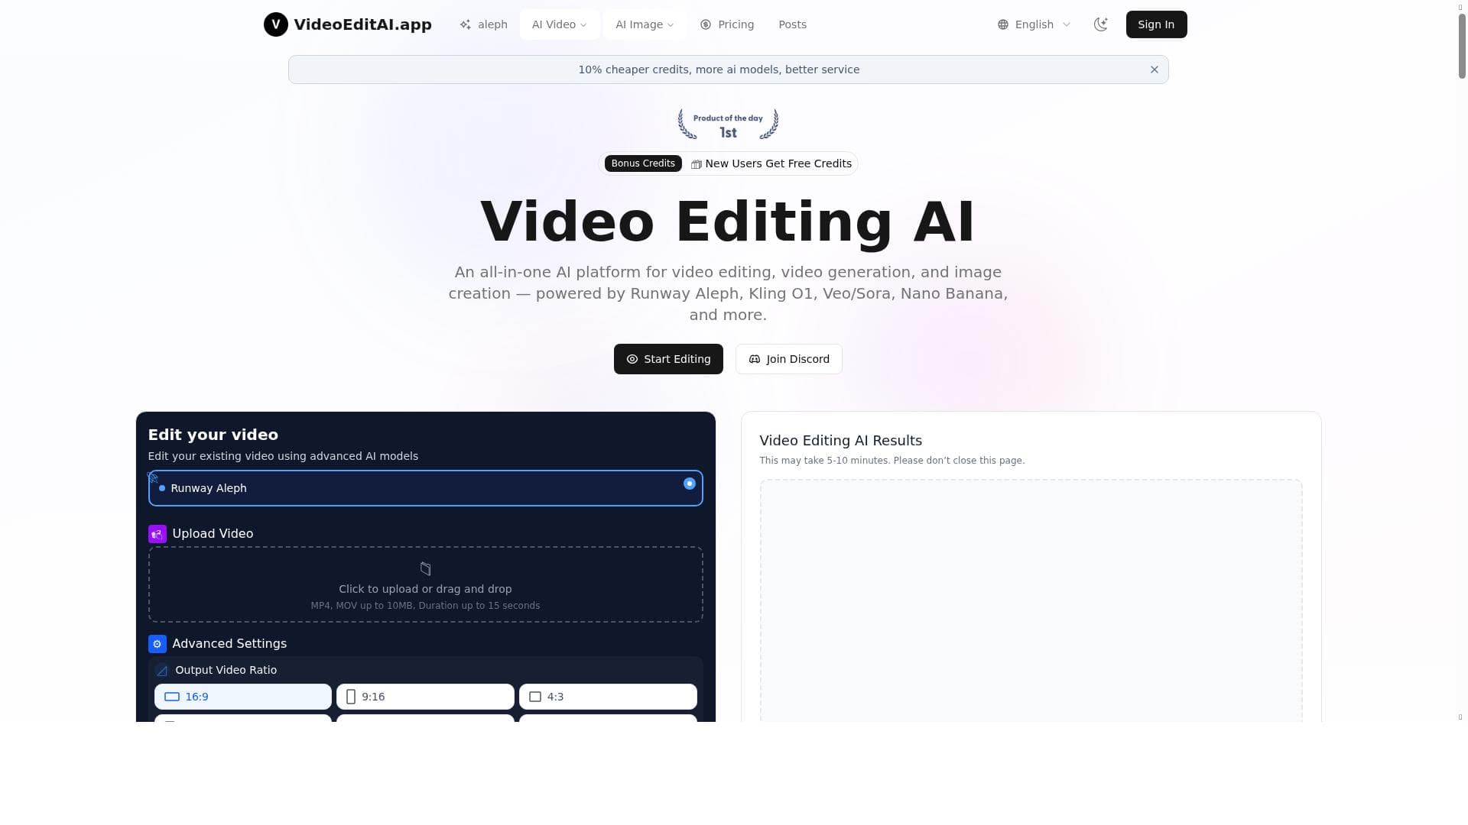
Task: Click the 'MP4, MOV up to 10MB' hint text
Action: pos(425,606)
